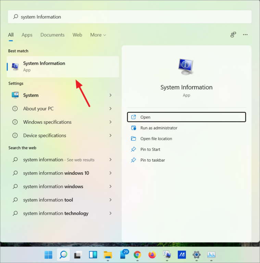Select the All tab
The image size is (260, 263).
click(11, 35)
